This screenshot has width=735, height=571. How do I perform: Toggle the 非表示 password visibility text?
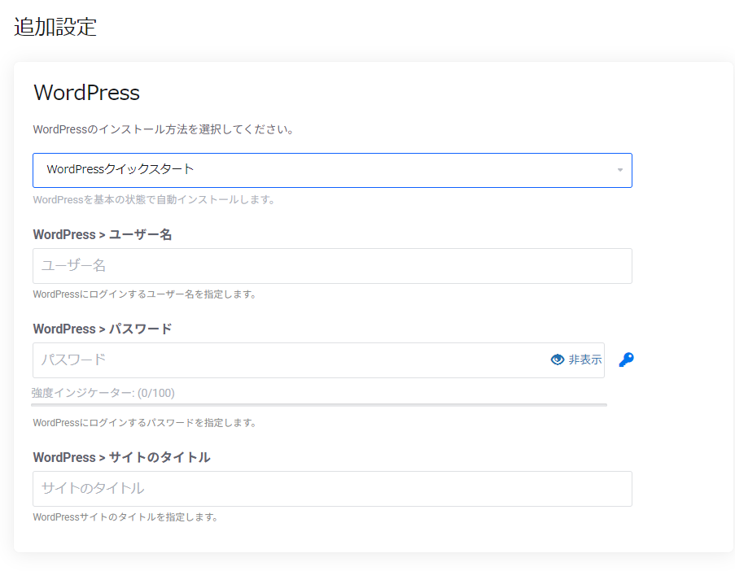(585, 360)
